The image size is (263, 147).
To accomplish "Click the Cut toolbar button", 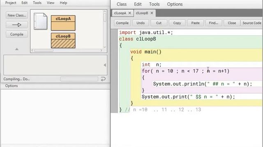I will coord(159,23).
